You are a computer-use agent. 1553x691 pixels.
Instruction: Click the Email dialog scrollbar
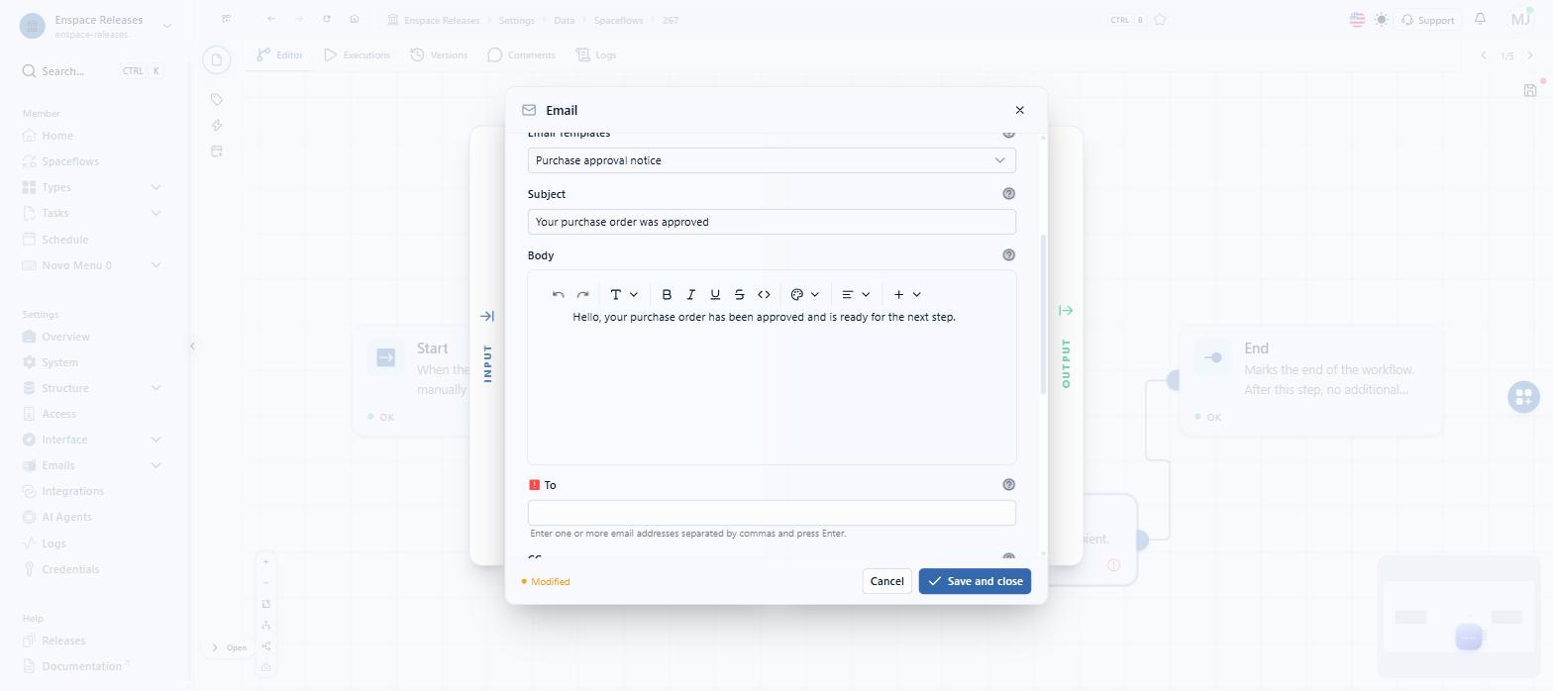point(1043,315)
